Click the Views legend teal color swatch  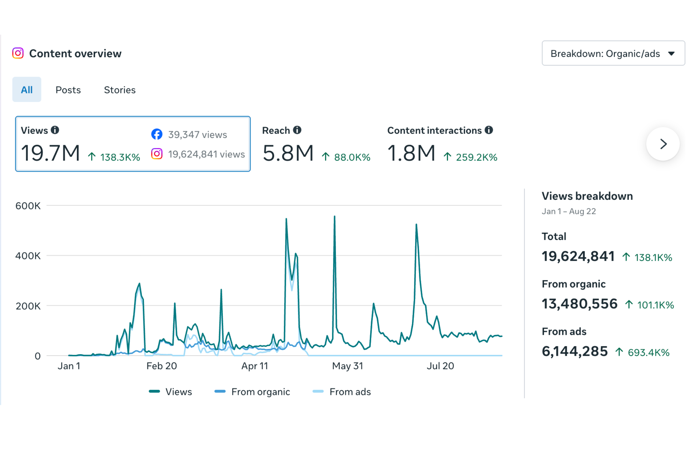pyautogui.click(x=154, y=391)
